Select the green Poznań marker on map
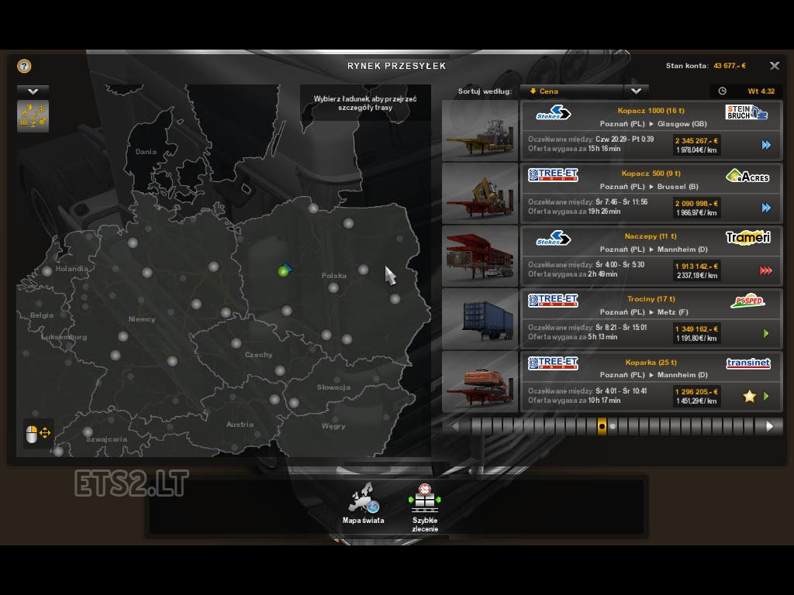Viewport: 794px width, 595px height. click(x=284, y=270)
